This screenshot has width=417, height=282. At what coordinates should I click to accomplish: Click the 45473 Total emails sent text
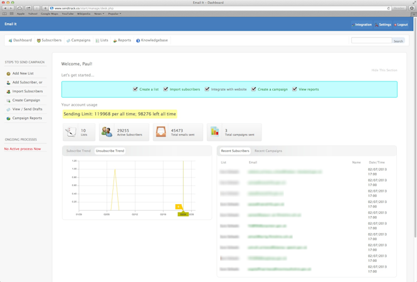[x=182, y=132]
